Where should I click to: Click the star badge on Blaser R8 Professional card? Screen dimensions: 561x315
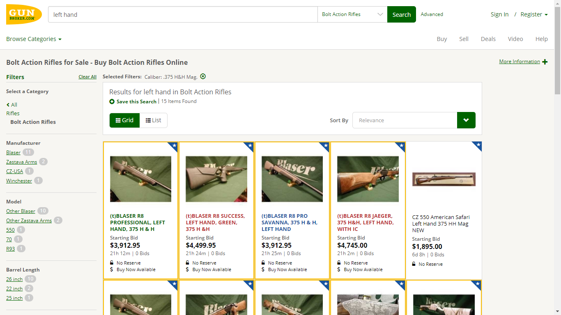tap(174, 146)
